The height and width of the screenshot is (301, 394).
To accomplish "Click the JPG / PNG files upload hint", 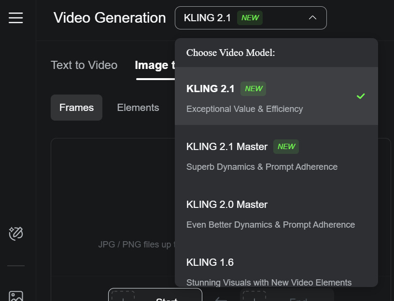I will pos(137,244).
